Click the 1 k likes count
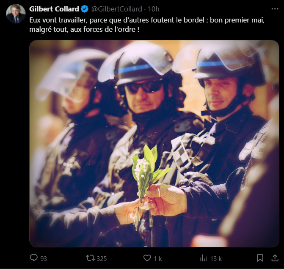Screen dimensions: 284x269 pyautogui.click(x=158, y=258)
